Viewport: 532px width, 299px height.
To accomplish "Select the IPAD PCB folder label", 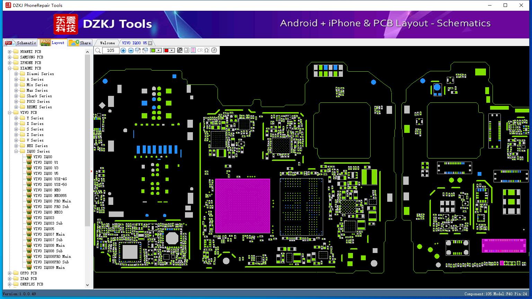I will (28, 279).
